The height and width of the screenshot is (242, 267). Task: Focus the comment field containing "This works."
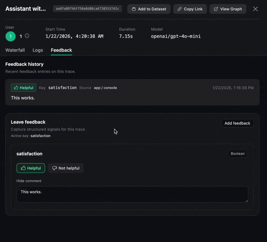pos(132,194)
